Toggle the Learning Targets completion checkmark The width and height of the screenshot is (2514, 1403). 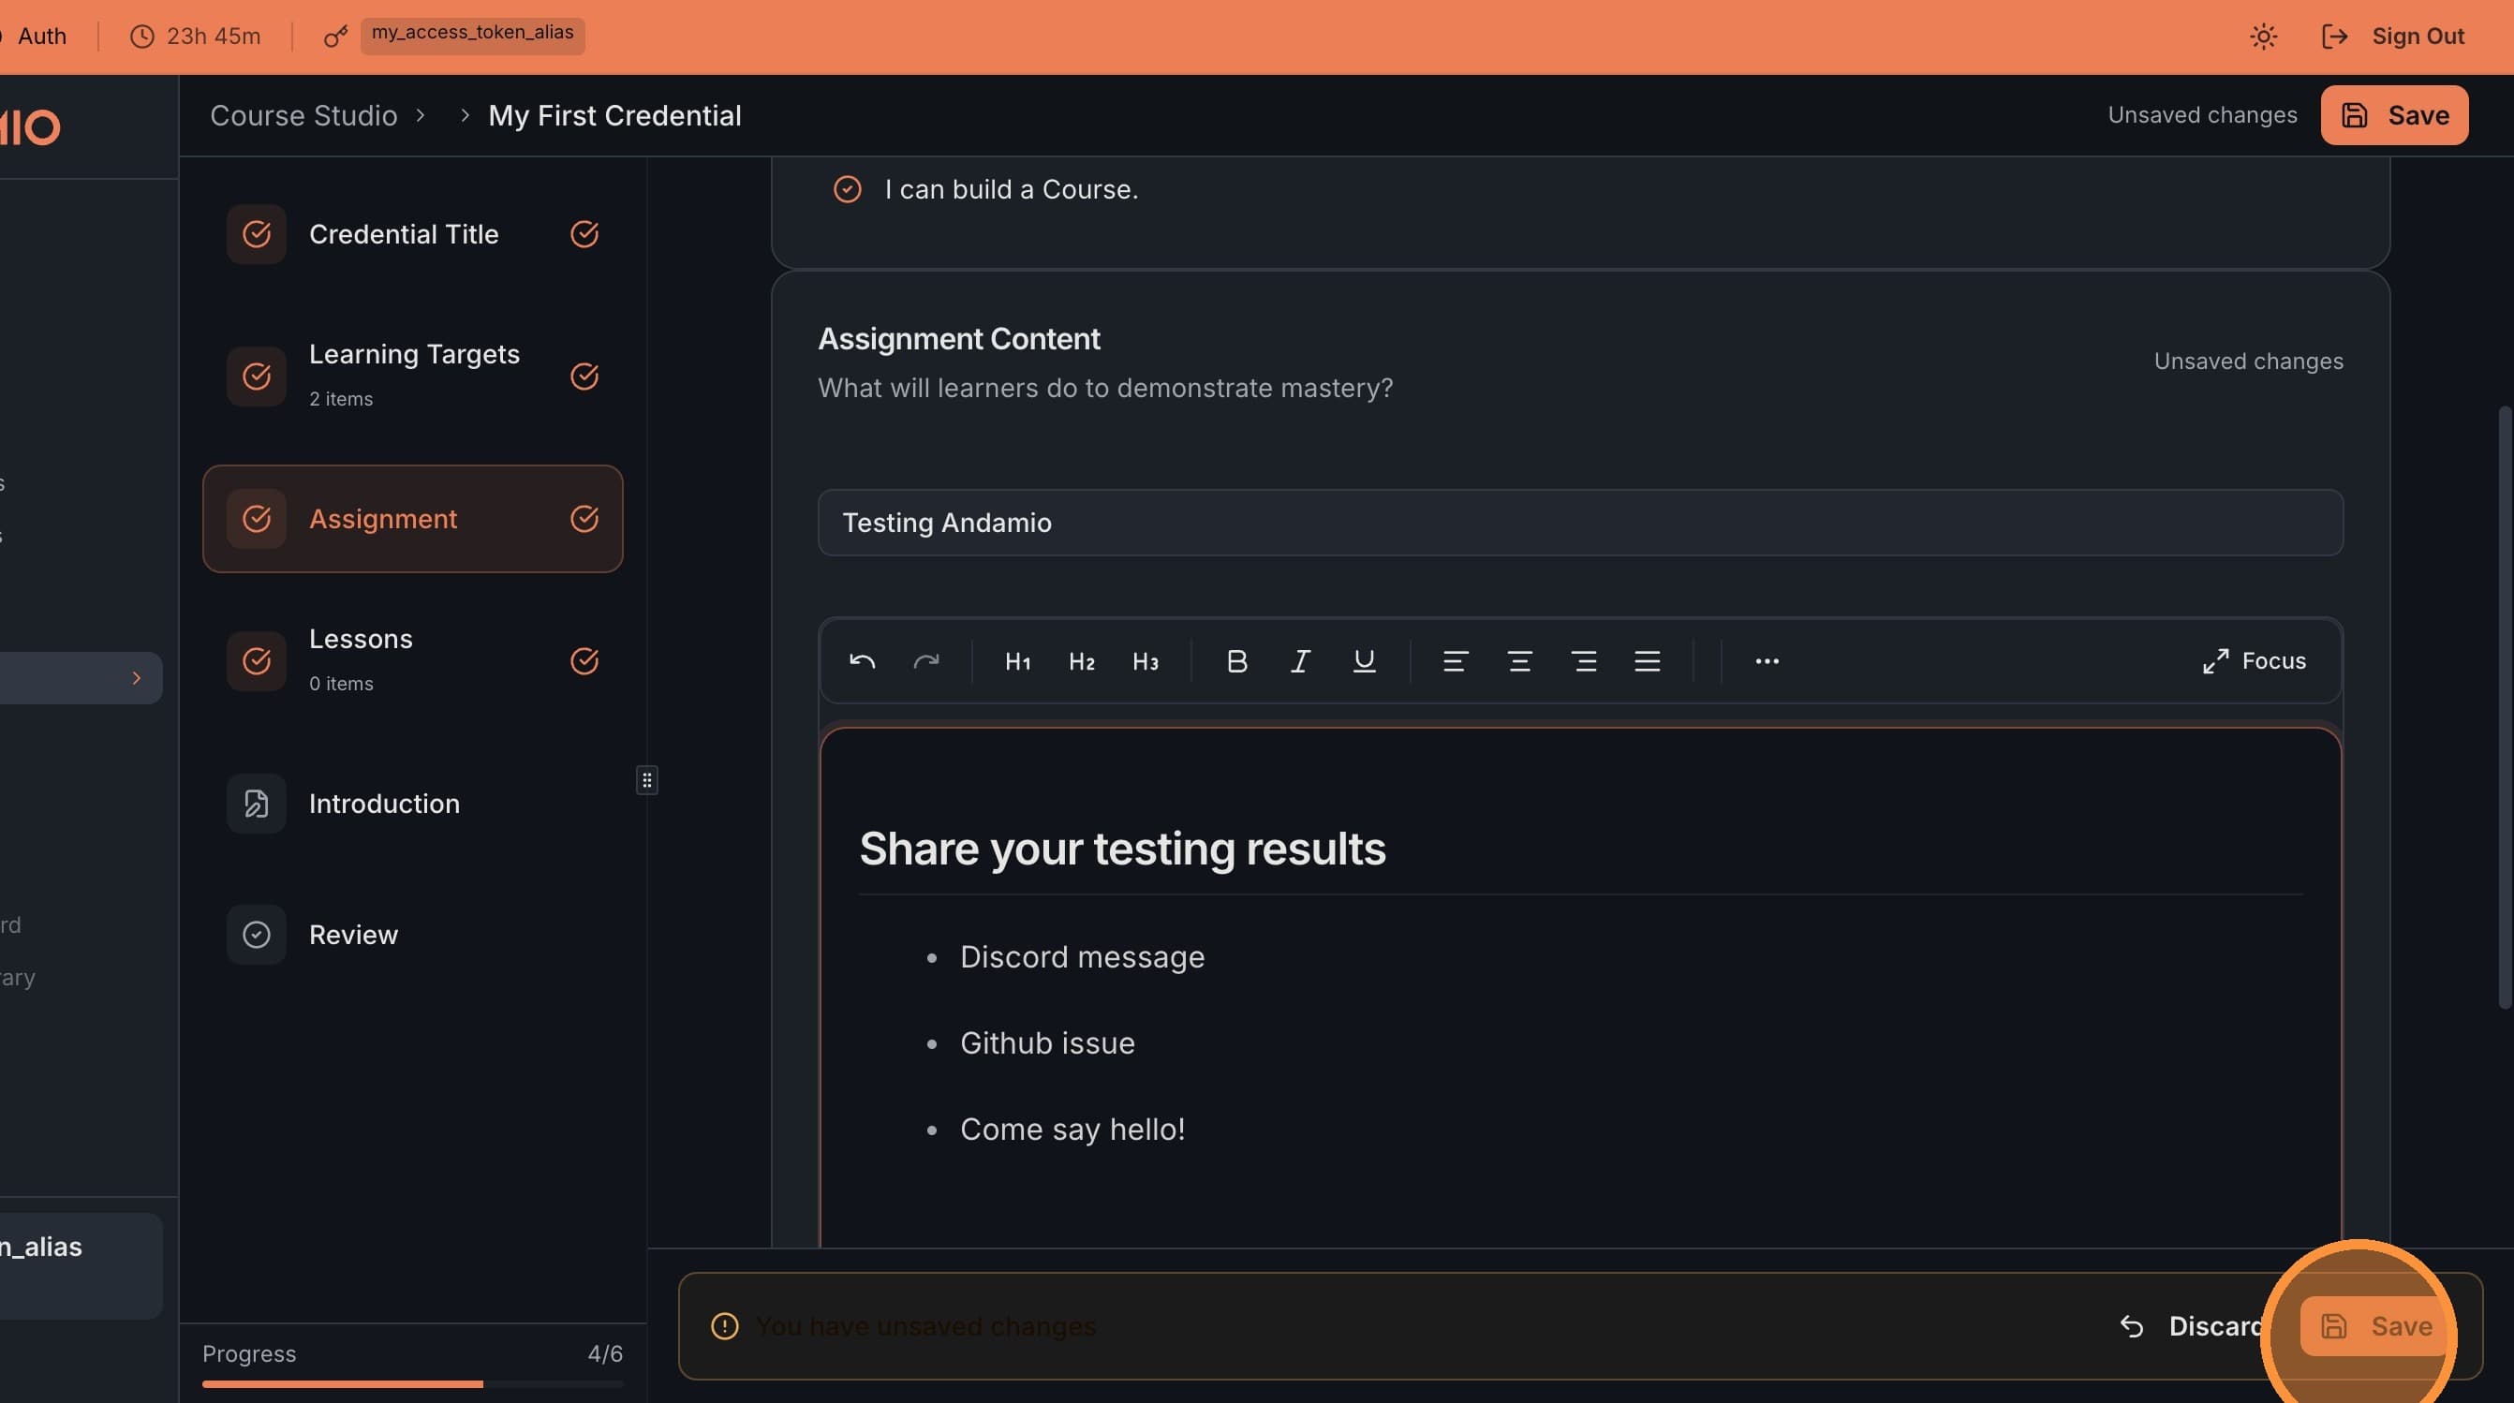click(584, 377)
